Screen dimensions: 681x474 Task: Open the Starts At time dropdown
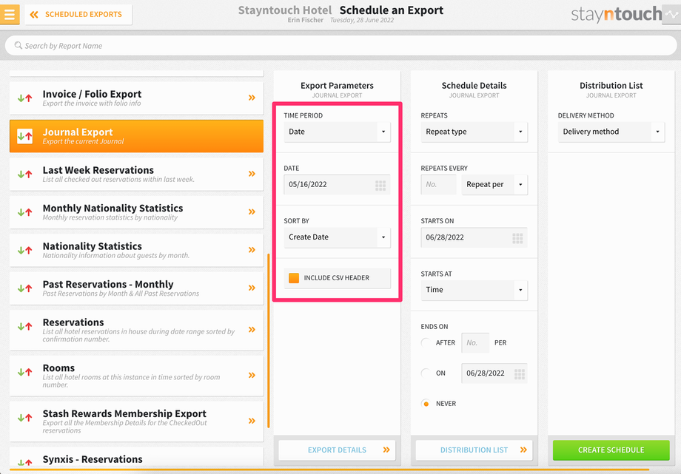[x=474, y=290]
